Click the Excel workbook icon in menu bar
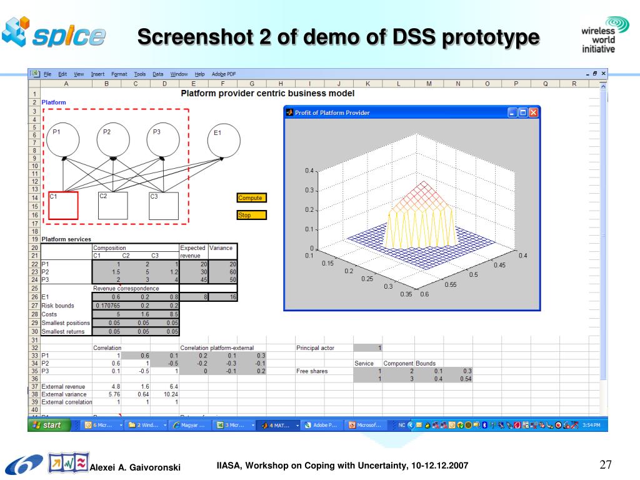 click(35, 74)
